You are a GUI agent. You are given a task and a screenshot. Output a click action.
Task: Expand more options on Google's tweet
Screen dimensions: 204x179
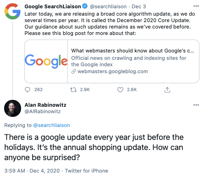pos(196,6)
